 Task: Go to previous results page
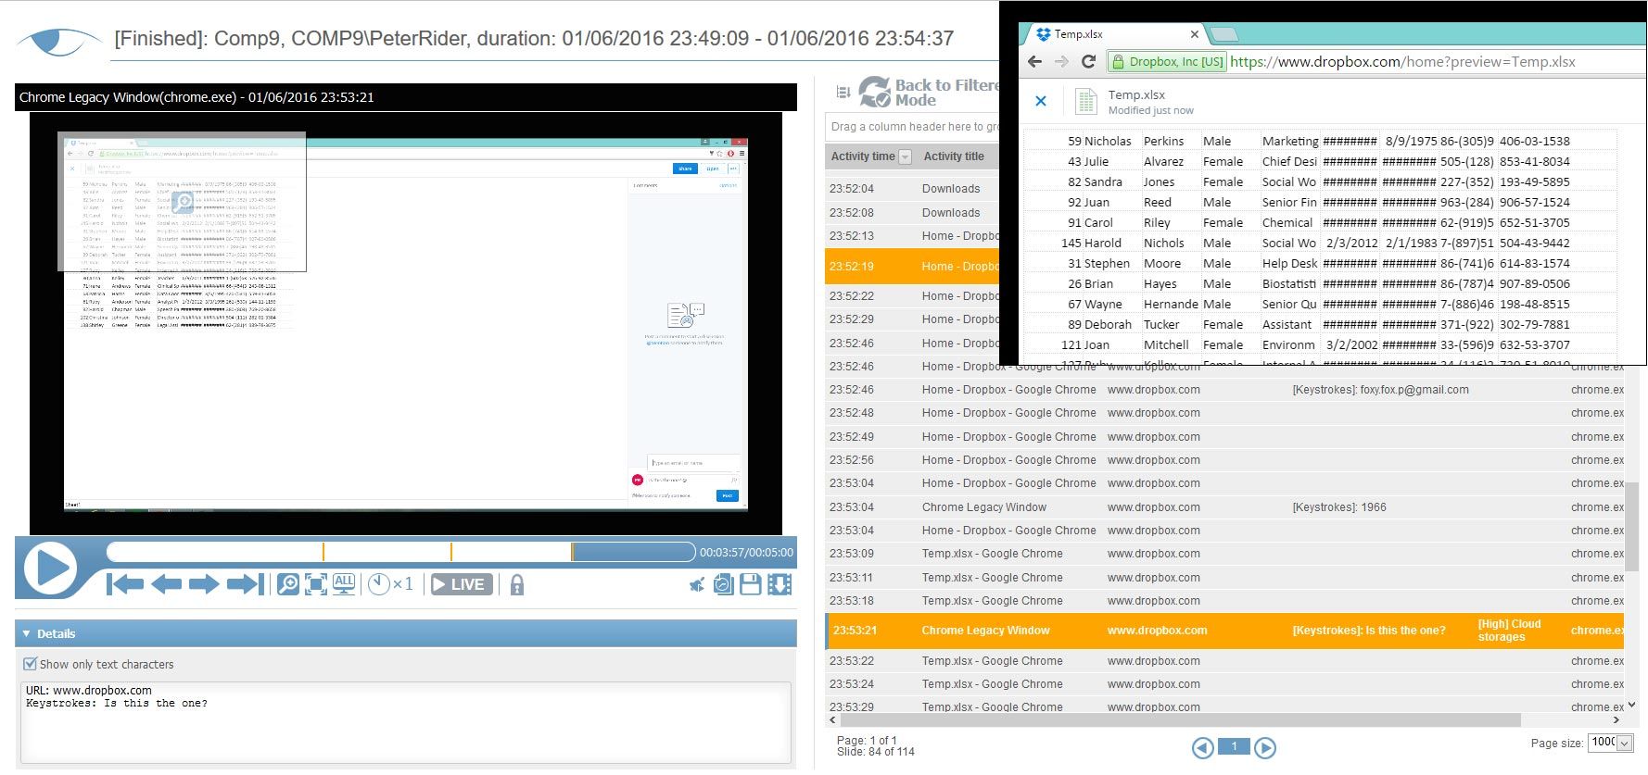tap(1202, 747)
